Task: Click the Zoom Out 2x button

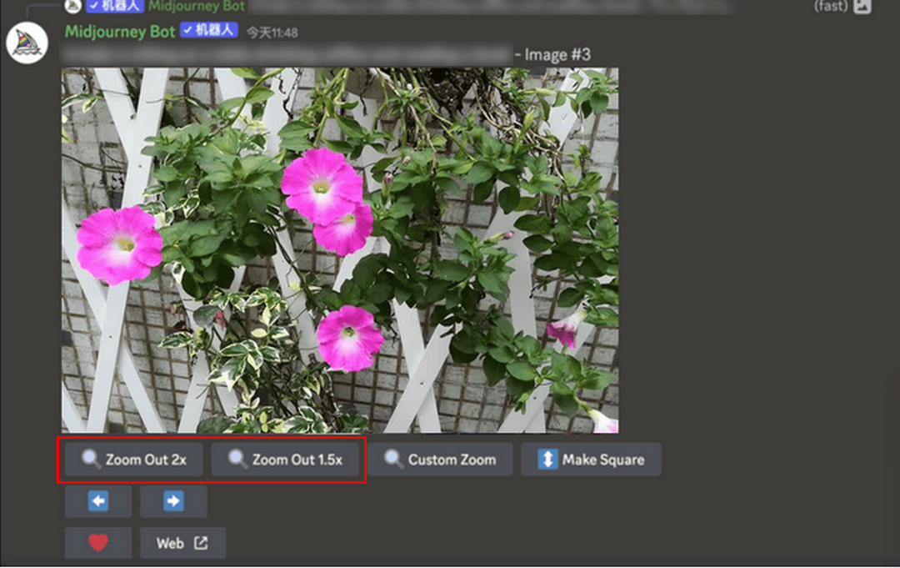Action: tap(133, 460)
